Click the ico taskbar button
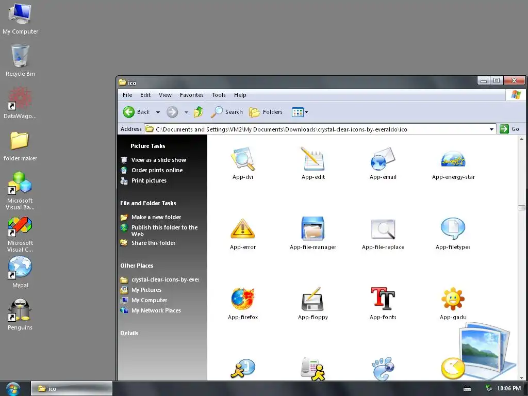This screenshot has height=396, width=528. [x=71, y=389]
